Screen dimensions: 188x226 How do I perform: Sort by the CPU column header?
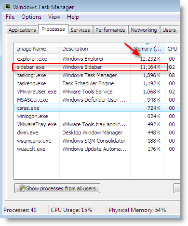point(172,49)
